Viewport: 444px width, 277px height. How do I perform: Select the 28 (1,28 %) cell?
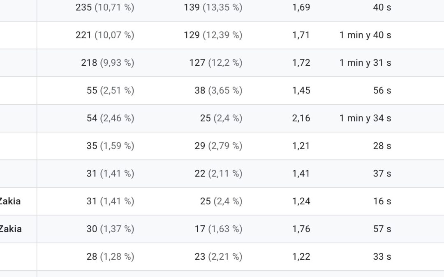[110, 256]
